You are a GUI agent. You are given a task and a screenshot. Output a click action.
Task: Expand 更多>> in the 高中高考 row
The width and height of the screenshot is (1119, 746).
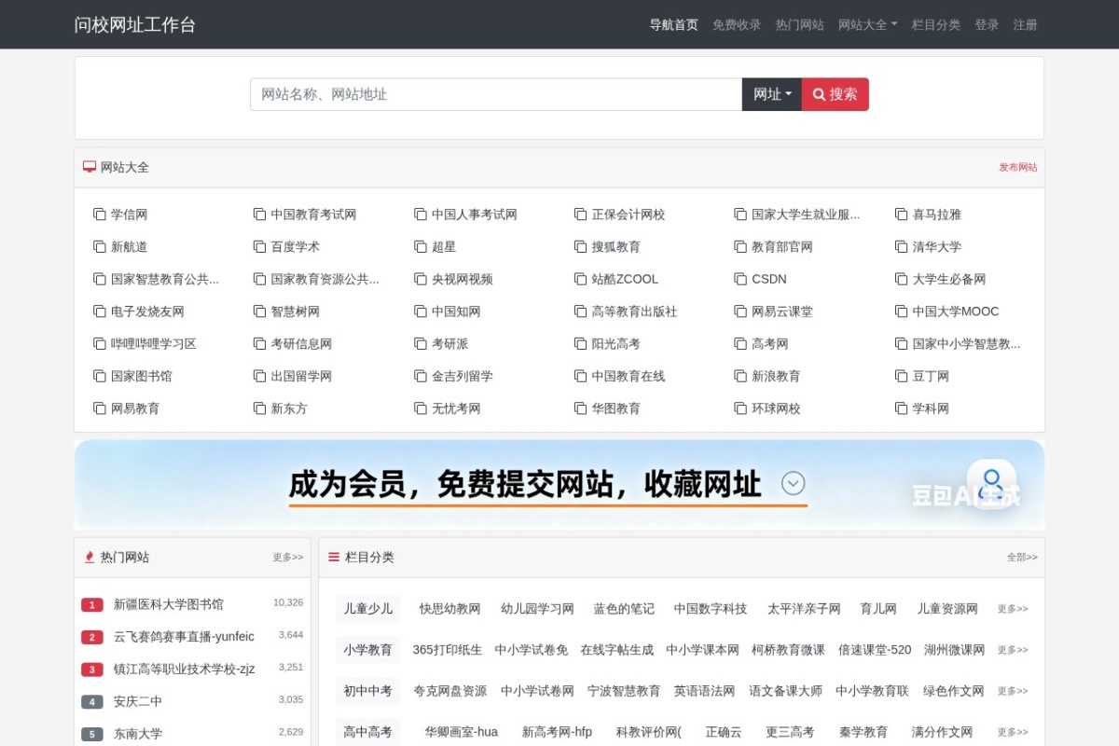[1013, 732]
